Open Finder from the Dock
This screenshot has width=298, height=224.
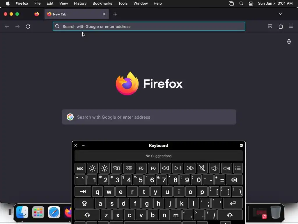[22, 212]
